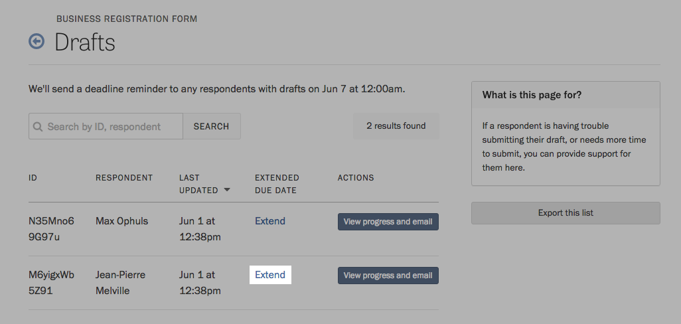Screen dimensions: 681x324
Task: Extend due date for Jean-Pierre Melville
Action: click(x=269, y=275)
